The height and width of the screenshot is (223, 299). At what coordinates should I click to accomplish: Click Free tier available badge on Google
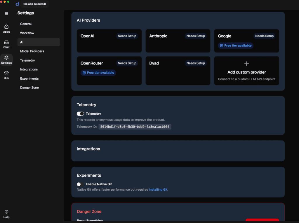pyautogui.click(x=236, y=46)
